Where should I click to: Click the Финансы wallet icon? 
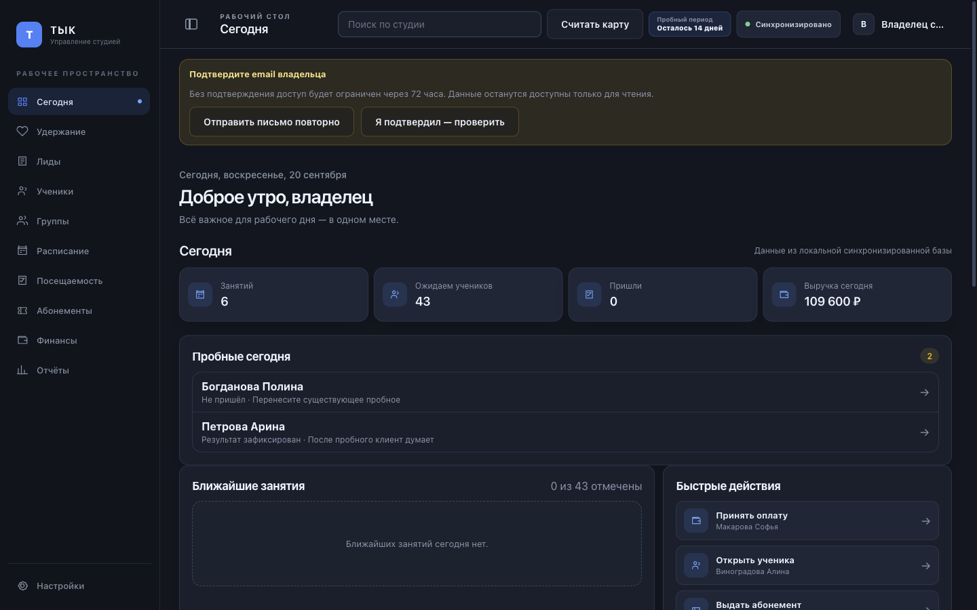[x=22, y=340]
